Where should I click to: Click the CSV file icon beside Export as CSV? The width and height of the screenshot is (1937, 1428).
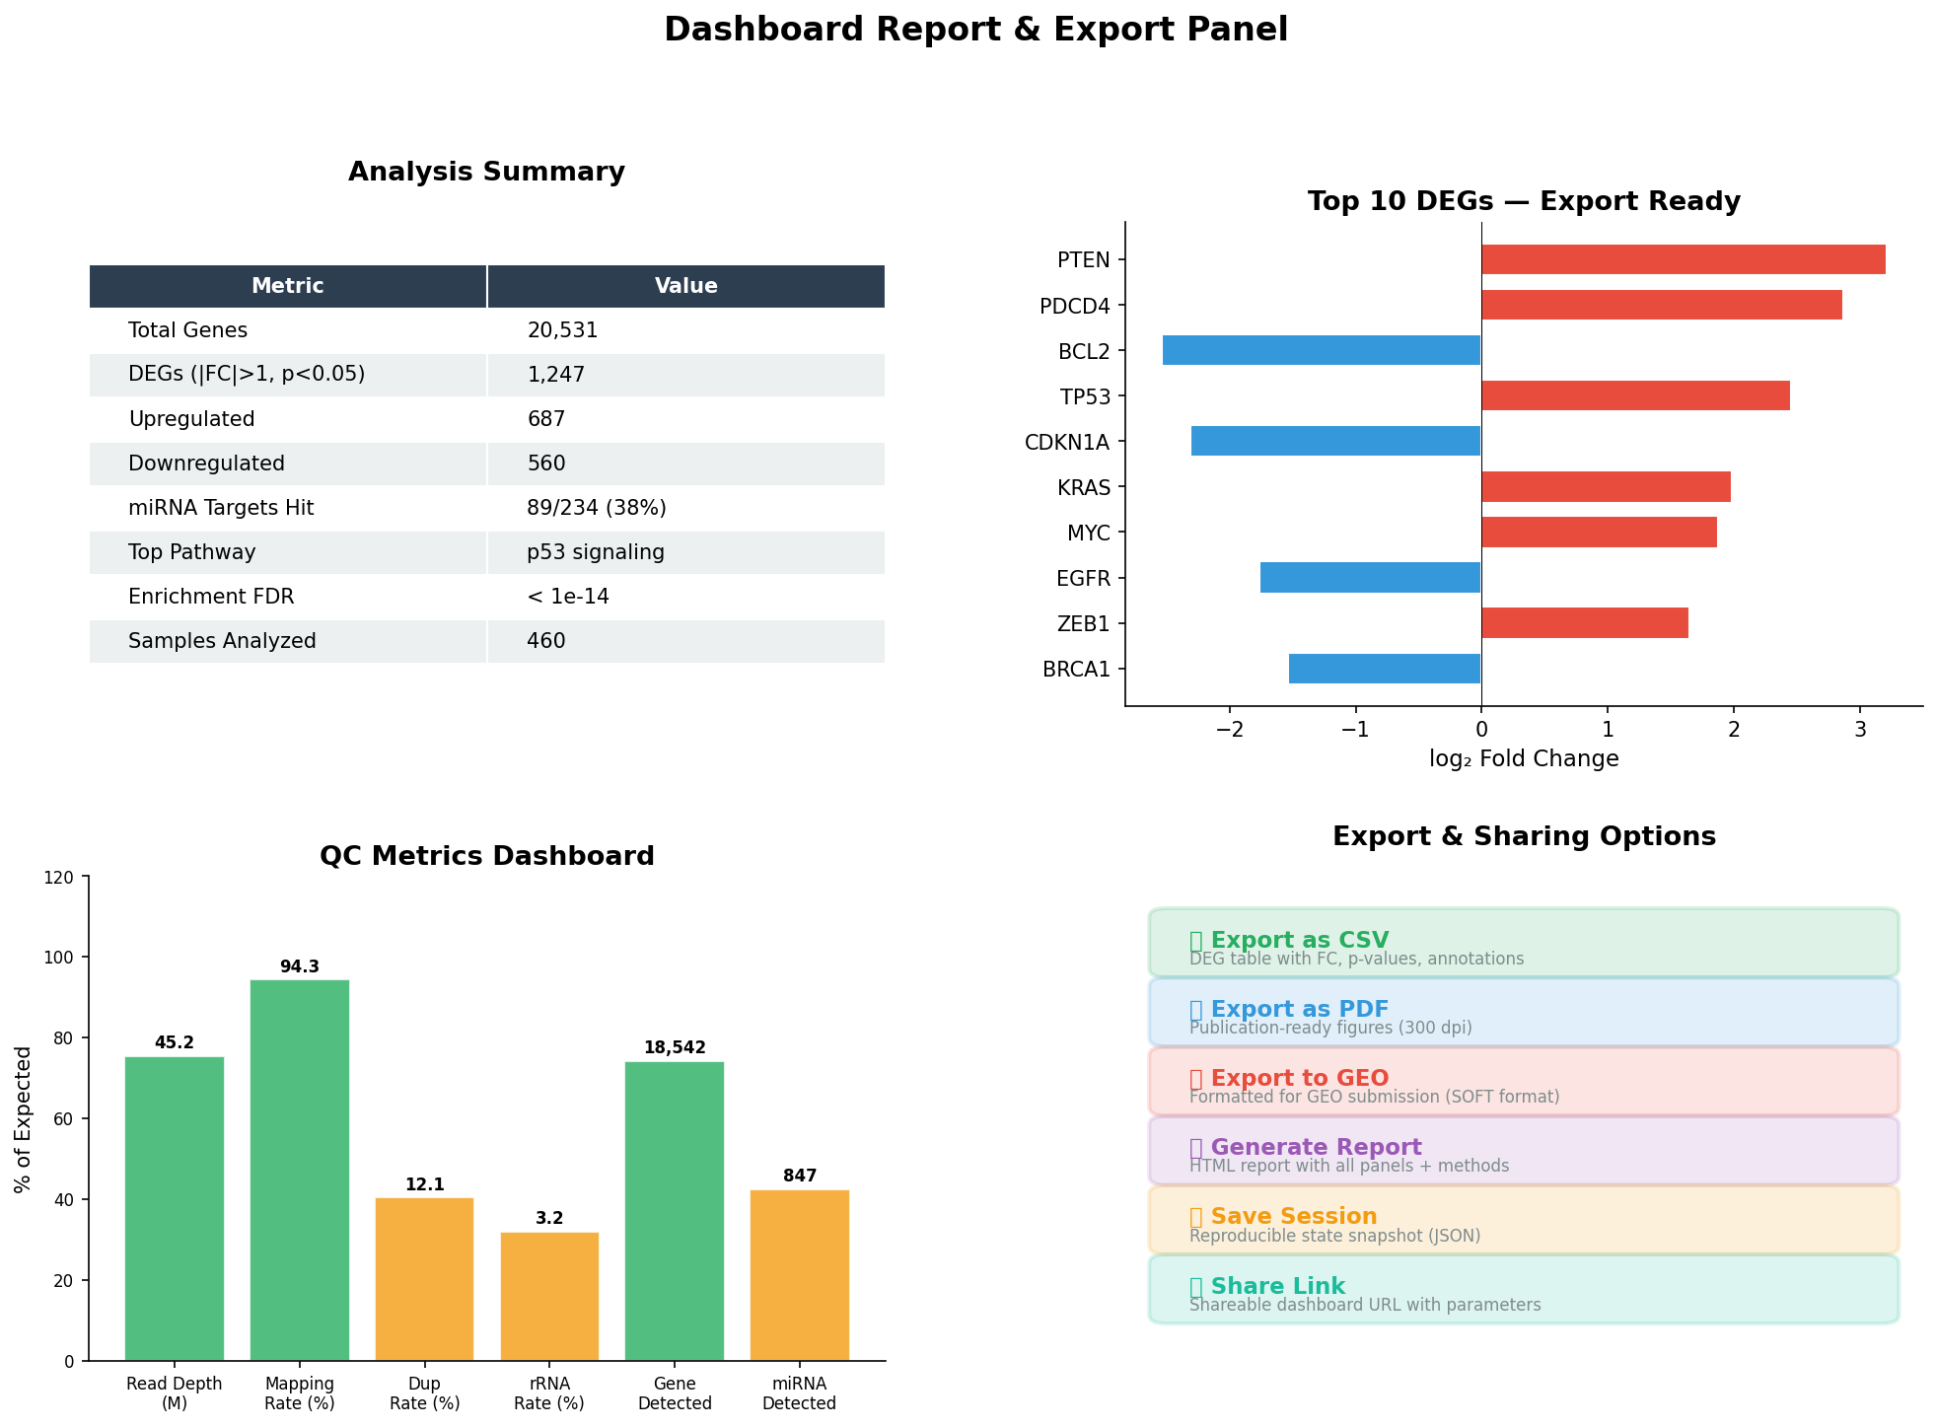coord(1196,939)
